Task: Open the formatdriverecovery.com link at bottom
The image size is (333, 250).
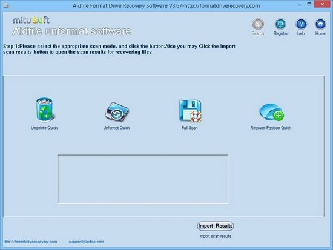Action: (x=30, y=242)
